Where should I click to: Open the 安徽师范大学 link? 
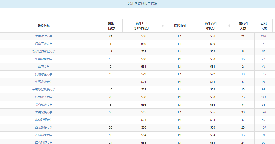tap(44, 135)
